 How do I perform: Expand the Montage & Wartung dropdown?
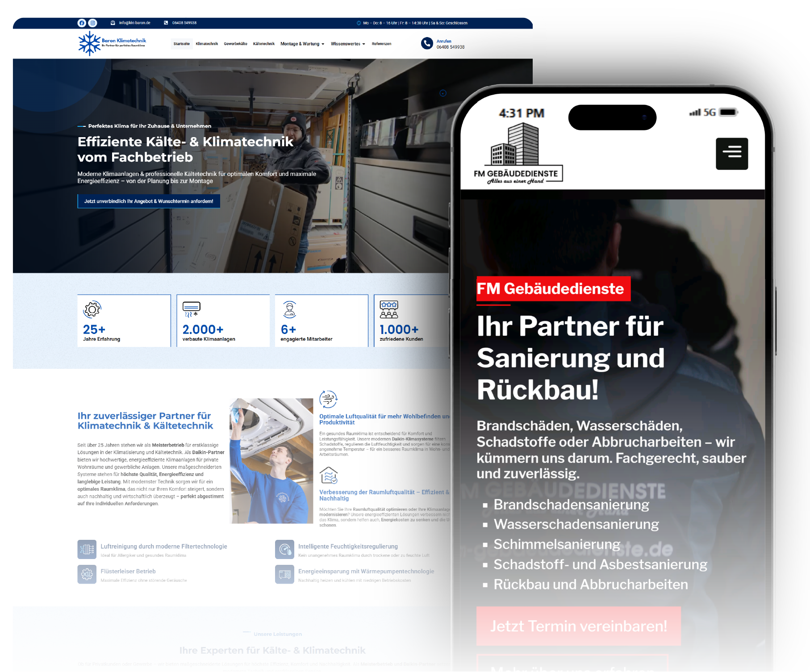pyautogui.click(x=302, y=44)
